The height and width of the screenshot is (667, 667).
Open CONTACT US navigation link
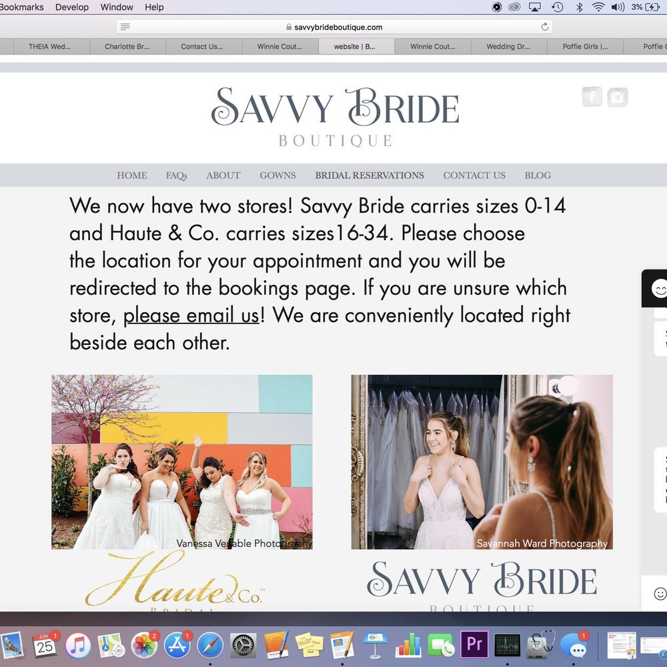pyautogui.click(x=474, y=175)
